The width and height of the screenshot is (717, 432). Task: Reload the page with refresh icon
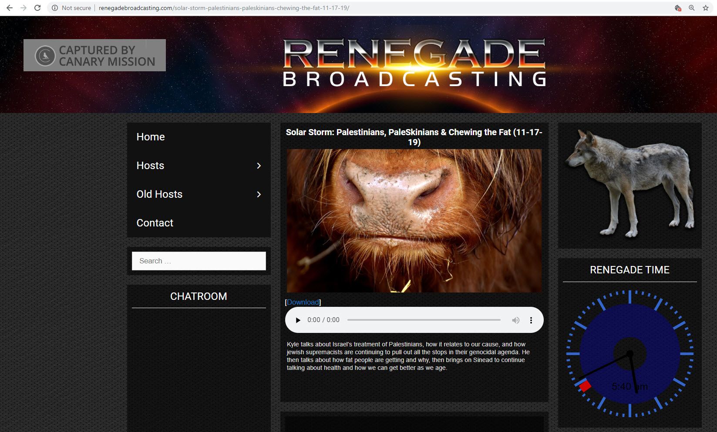point(37,8)
